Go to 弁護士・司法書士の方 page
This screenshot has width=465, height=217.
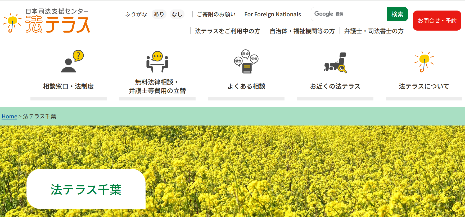click(374, 31)
